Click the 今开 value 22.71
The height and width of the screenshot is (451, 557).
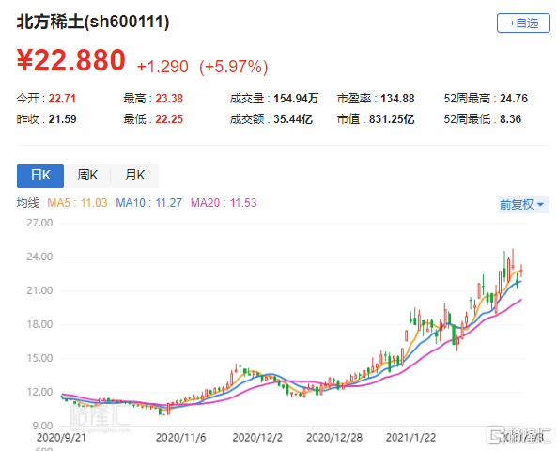(62, 98)
